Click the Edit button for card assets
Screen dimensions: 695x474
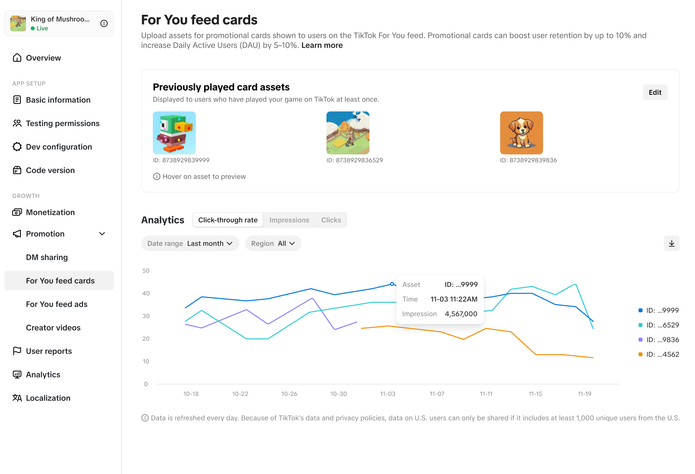point(655,92)
